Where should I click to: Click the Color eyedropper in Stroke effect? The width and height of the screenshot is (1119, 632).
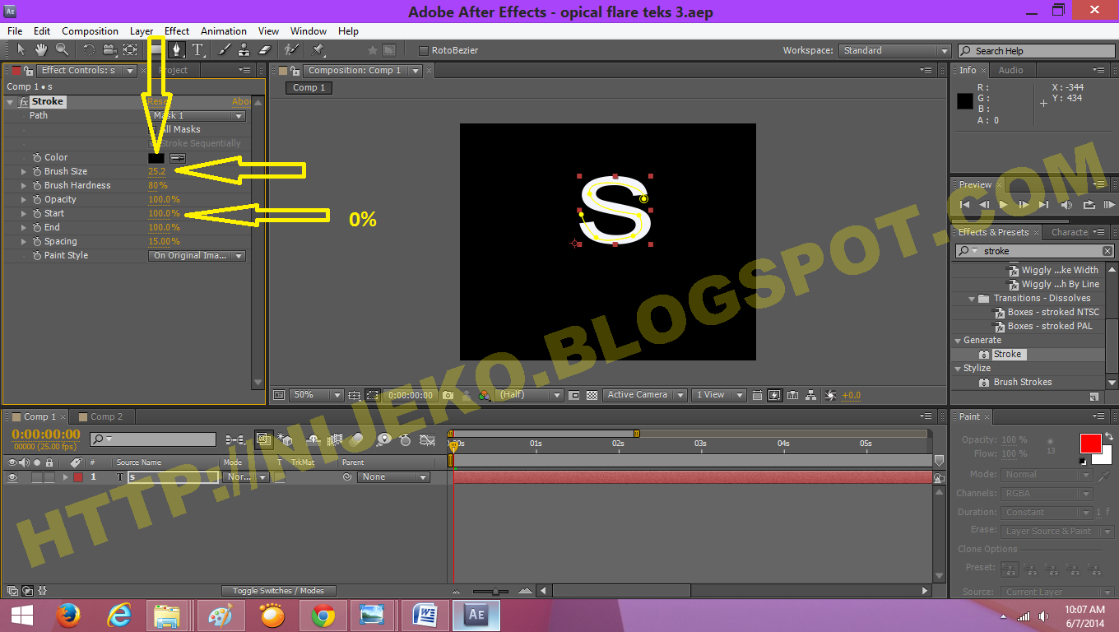pyautogui.click(x=177, y=157)
